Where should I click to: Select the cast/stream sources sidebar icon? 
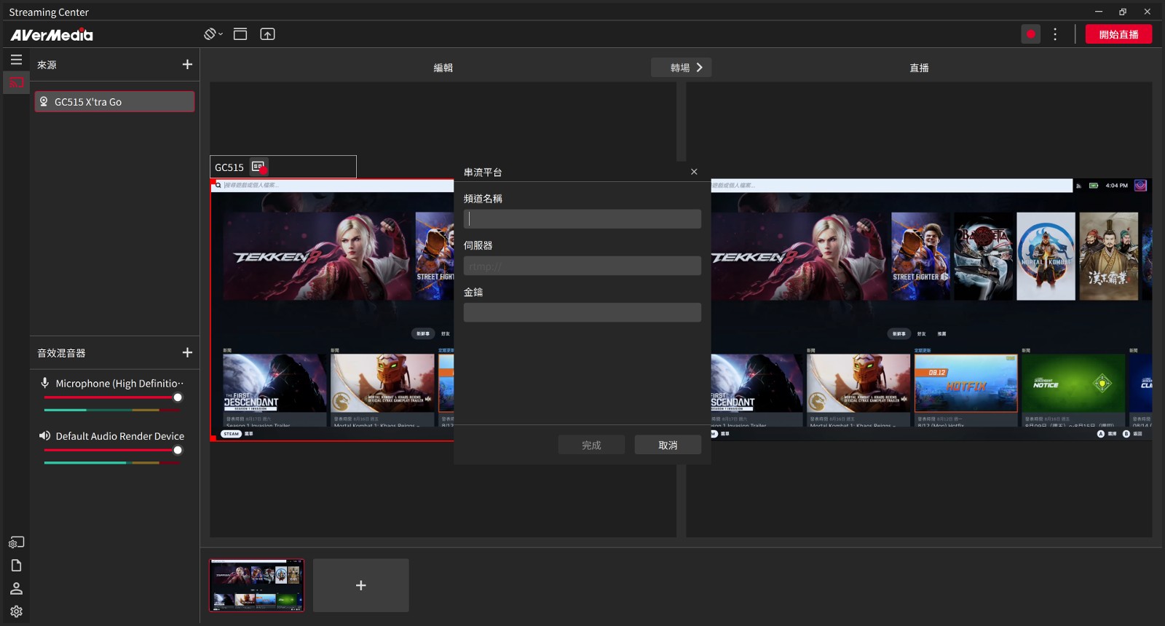16,82
